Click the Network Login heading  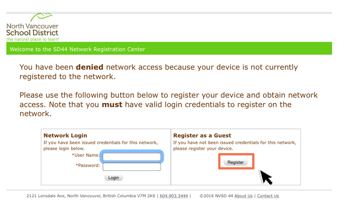(x=65, y=135)
